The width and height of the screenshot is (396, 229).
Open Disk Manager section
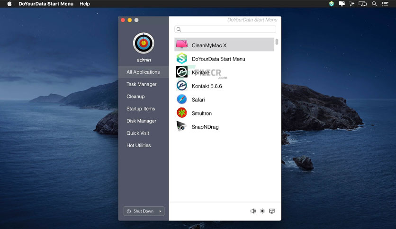coord(142,121)
